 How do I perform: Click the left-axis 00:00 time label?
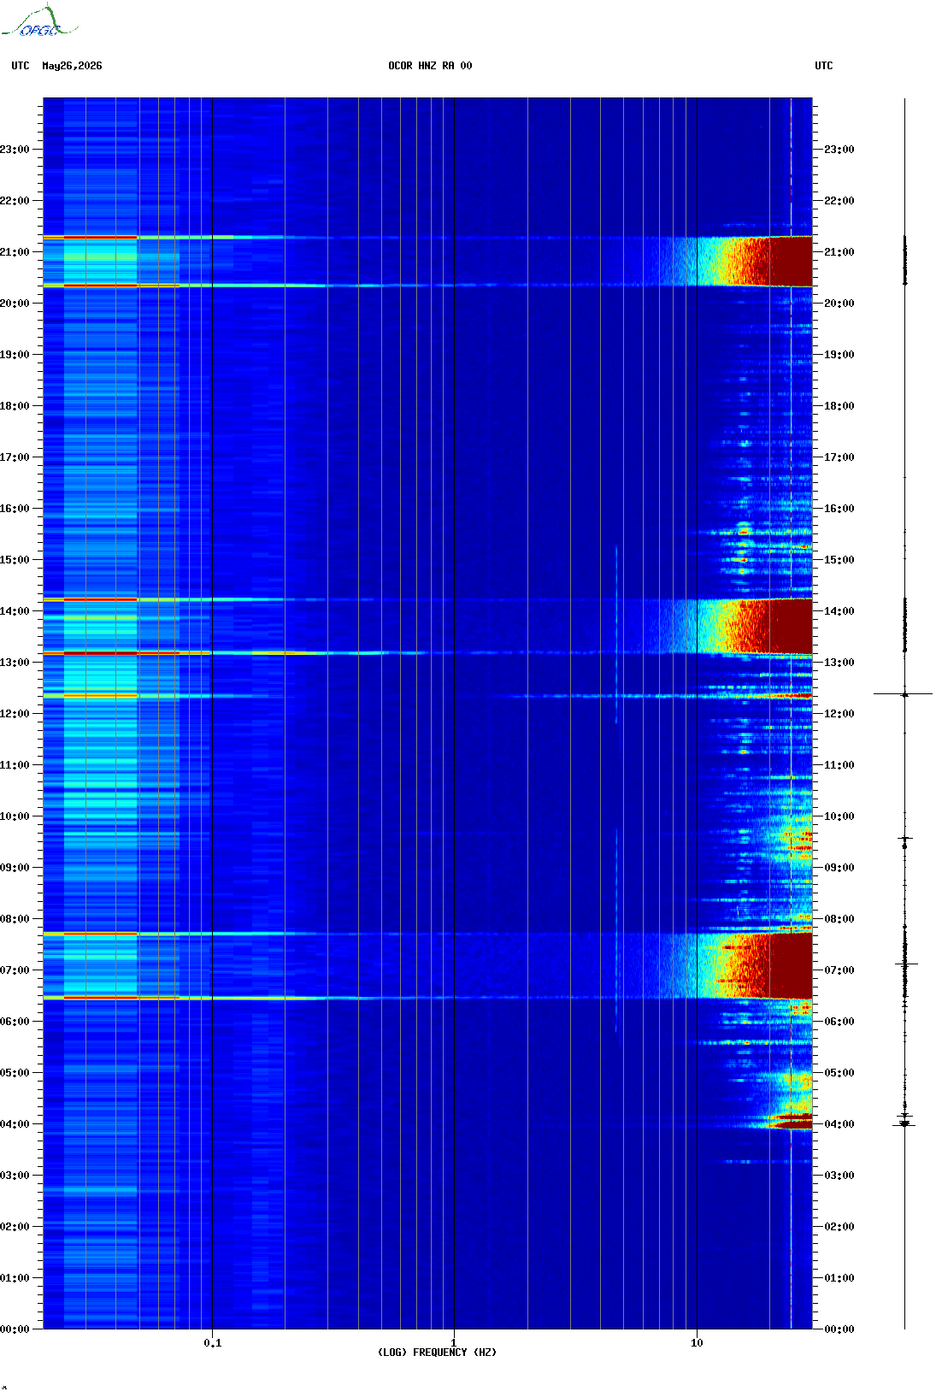click(x=15, y=1329)
